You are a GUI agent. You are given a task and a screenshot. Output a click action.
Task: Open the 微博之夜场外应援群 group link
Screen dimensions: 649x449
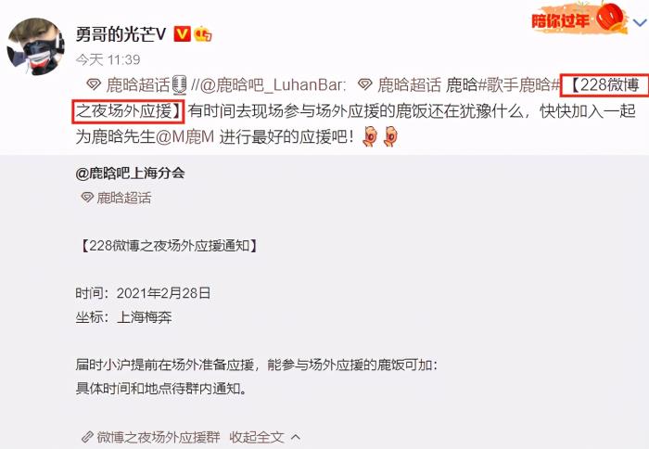pyautogui.click(x=159, y=437)
